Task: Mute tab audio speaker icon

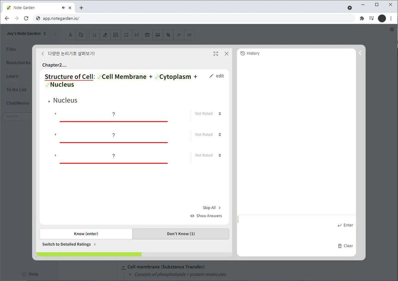Action: point(63,8)
